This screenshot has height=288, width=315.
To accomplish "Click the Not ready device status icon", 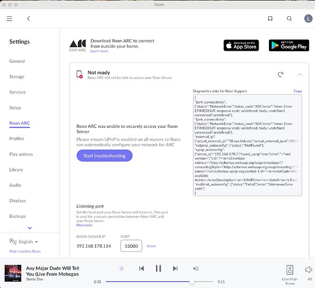I will pyautogui.click(x=79, y=74).
